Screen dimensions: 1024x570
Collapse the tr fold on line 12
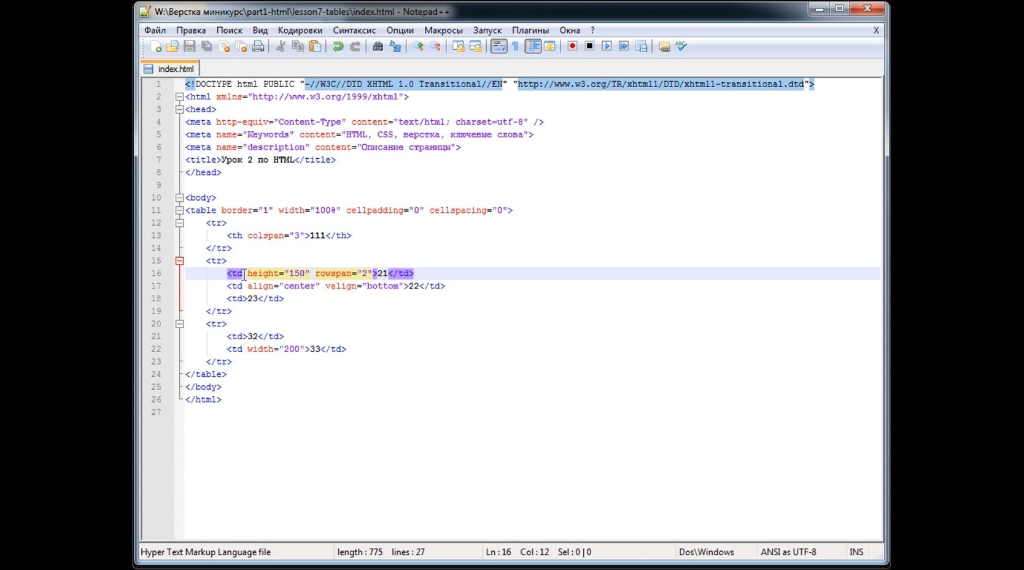coord(179,223)
